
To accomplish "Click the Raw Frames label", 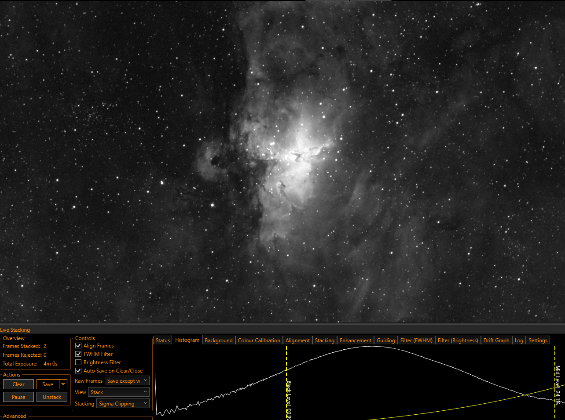I will click(x=88, y=381).
